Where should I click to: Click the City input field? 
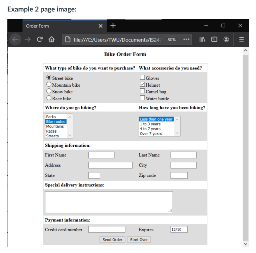[183, 165]
